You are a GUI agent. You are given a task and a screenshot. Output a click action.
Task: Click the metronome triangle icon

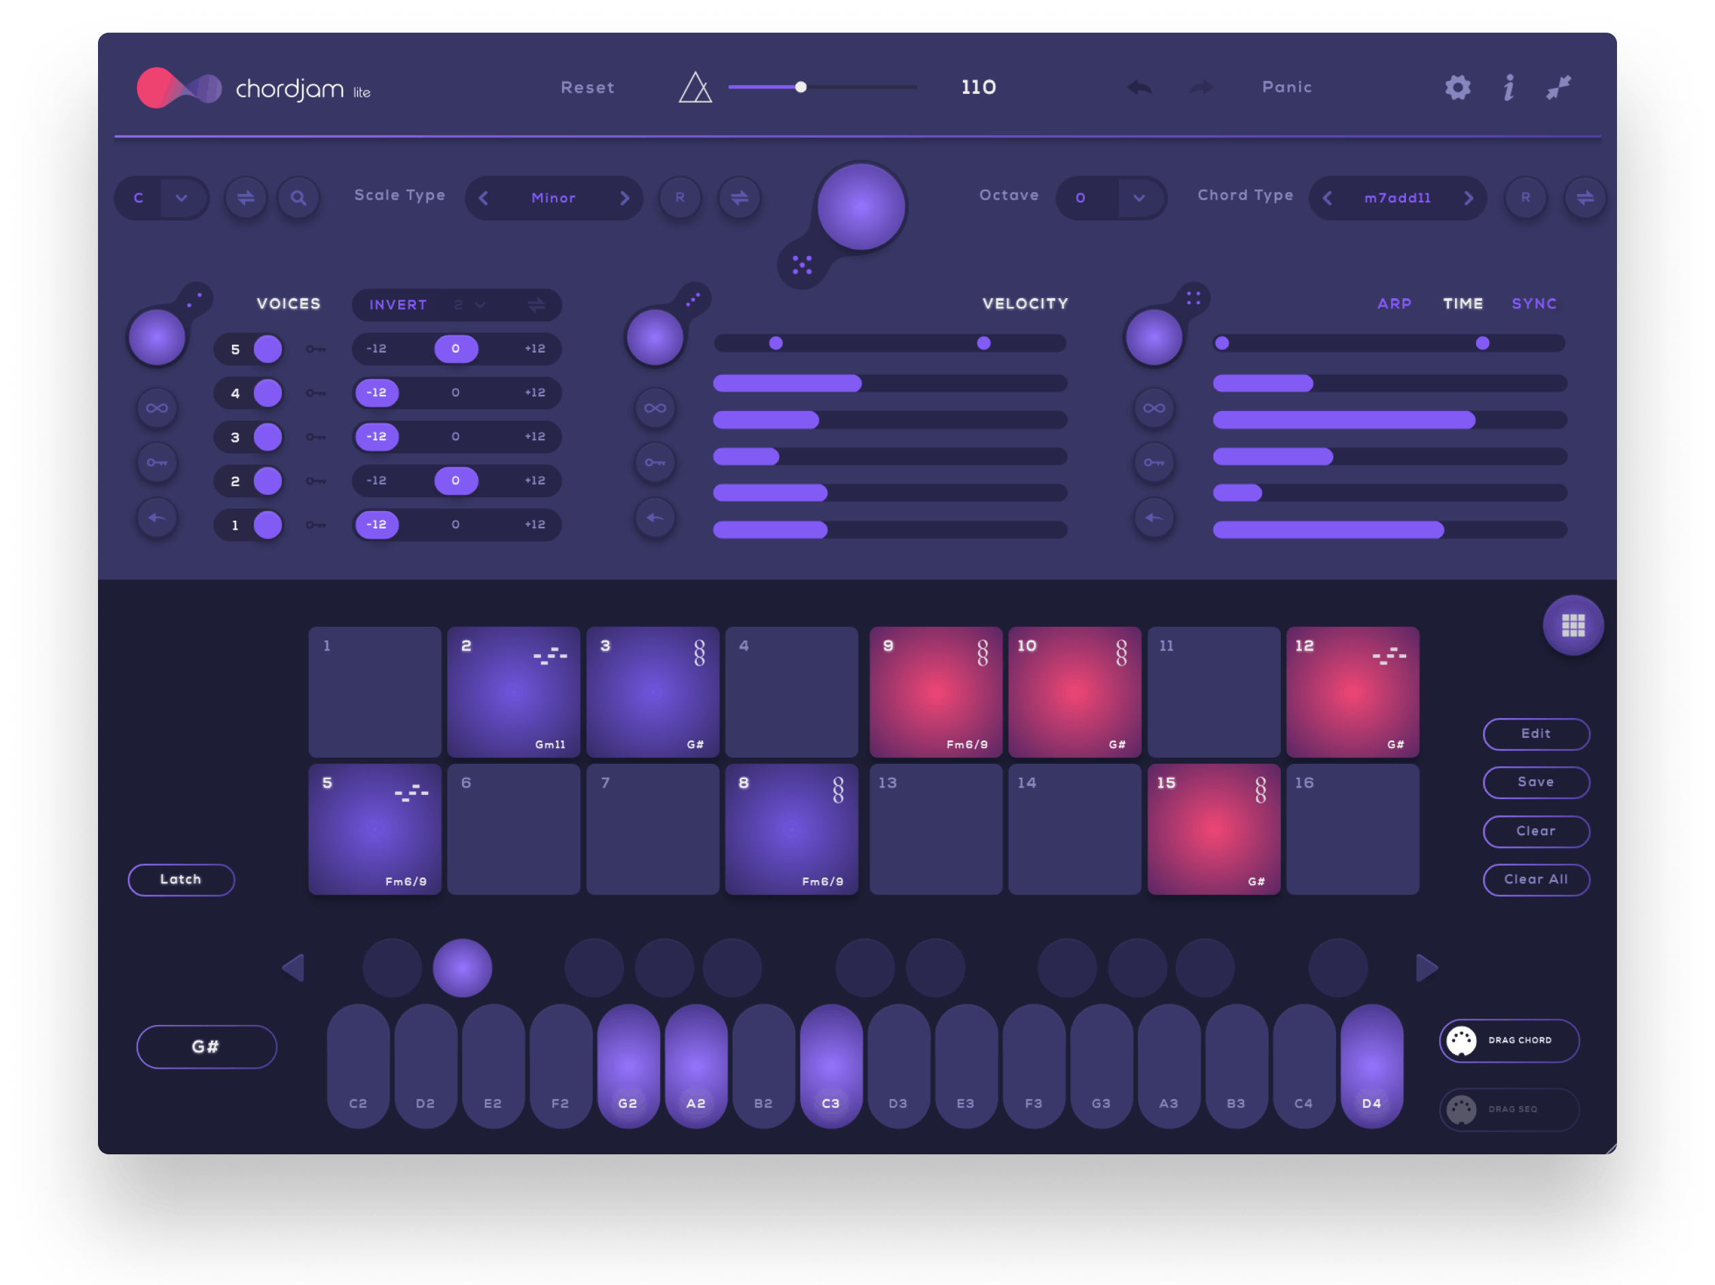[695, 88]
